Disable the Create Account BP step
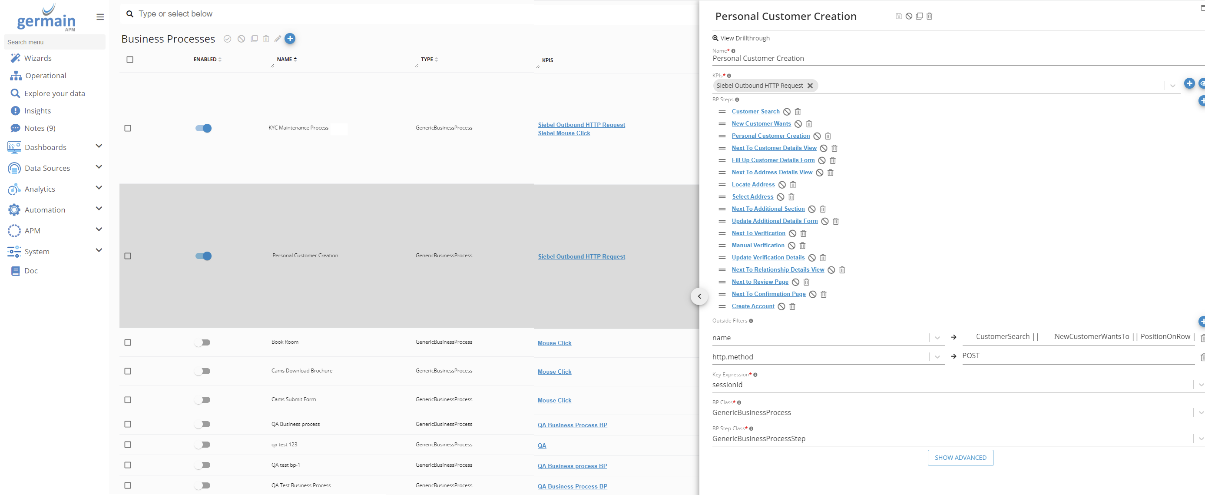This screenshot has height=495, width=1205. point(781,306)
